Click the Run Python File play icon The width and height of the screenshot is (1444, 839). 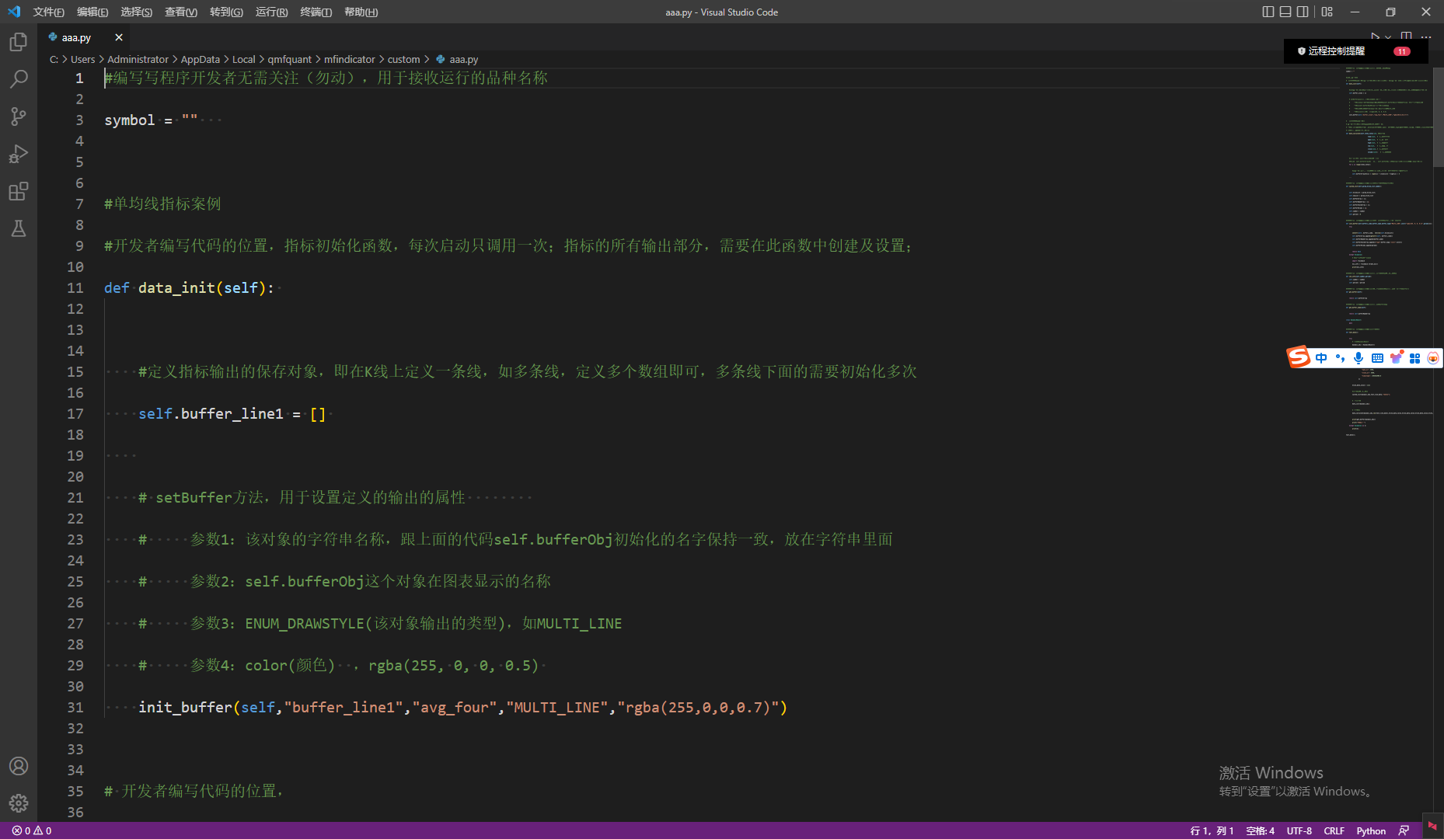1375,37
